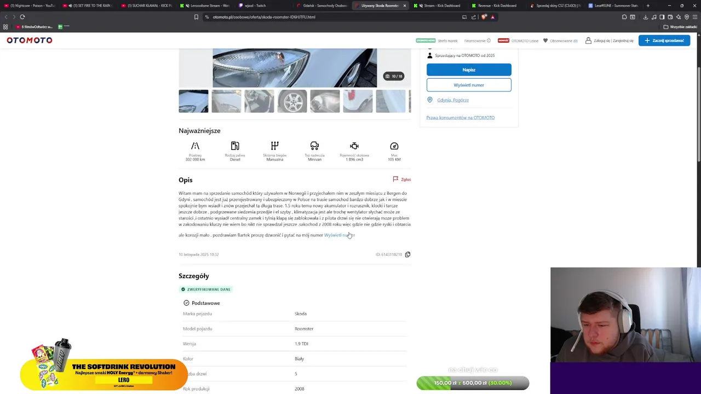Click the OTOMOTO logo

30,40
